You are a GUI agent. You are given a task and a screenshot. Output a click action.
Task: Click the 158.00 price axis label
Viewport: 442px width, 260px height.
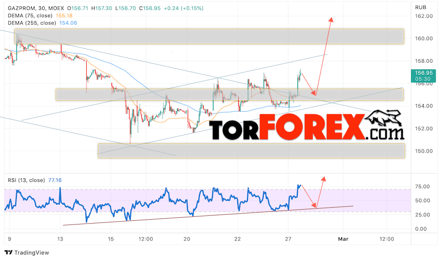pos(424,61)
